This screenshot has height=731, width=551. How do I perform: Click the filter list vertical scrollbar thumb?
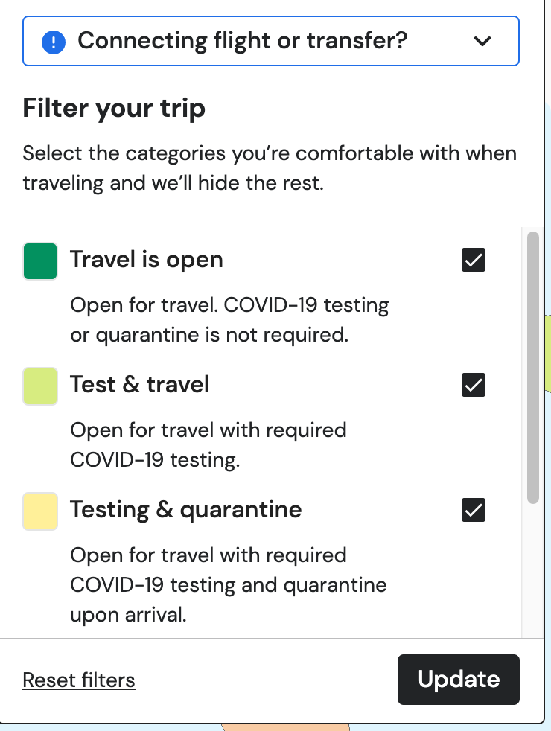(x=533, y=368)
